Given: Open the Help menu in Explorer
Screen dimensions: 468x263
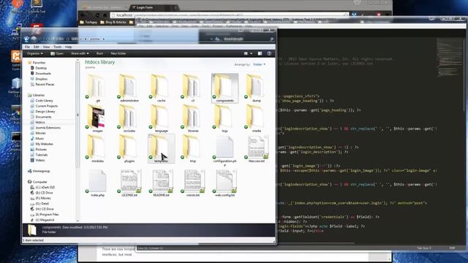Looking at the screenshot, I should pos(68,47).
